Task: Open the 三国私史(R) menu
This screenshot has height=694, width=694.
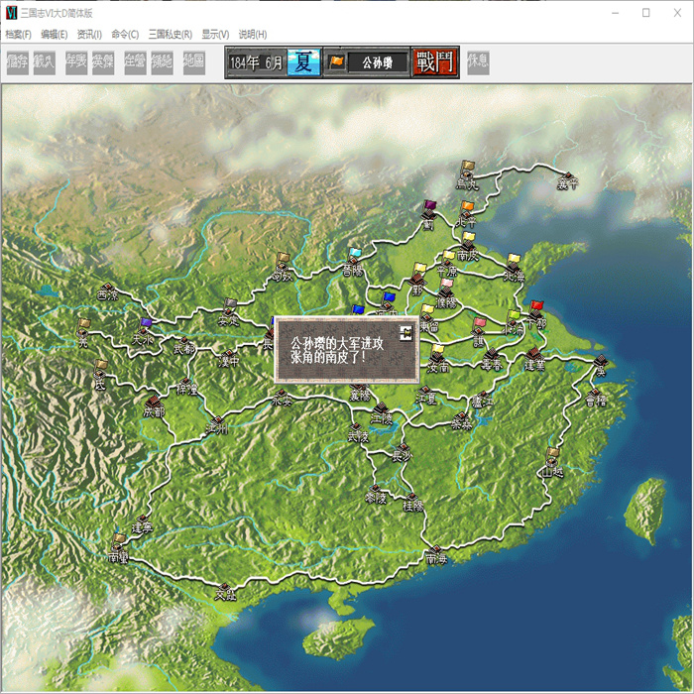Action: [x=170, y=34]
